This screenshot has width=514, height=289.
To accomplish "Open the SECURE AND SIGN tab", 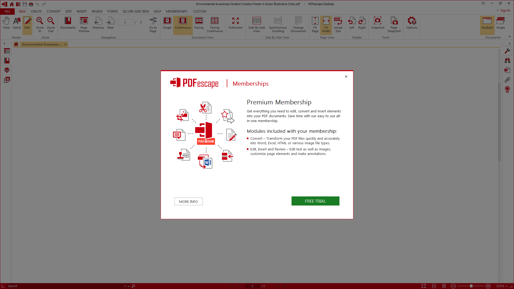I will click(135, 12).
